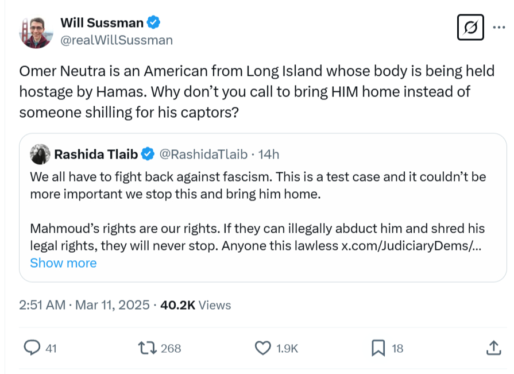Click the Grok slash icon button
The height and width of the screenshot is (374, 514).
(x=470, y=27)
